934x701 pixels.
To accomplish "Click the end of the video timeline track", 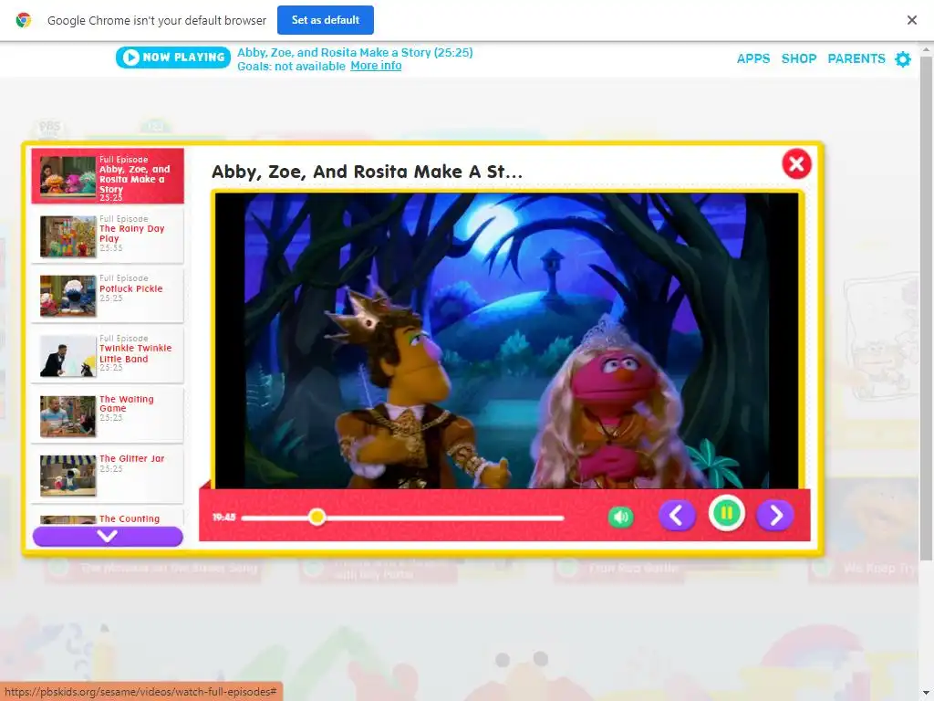I will click(562, 518).
